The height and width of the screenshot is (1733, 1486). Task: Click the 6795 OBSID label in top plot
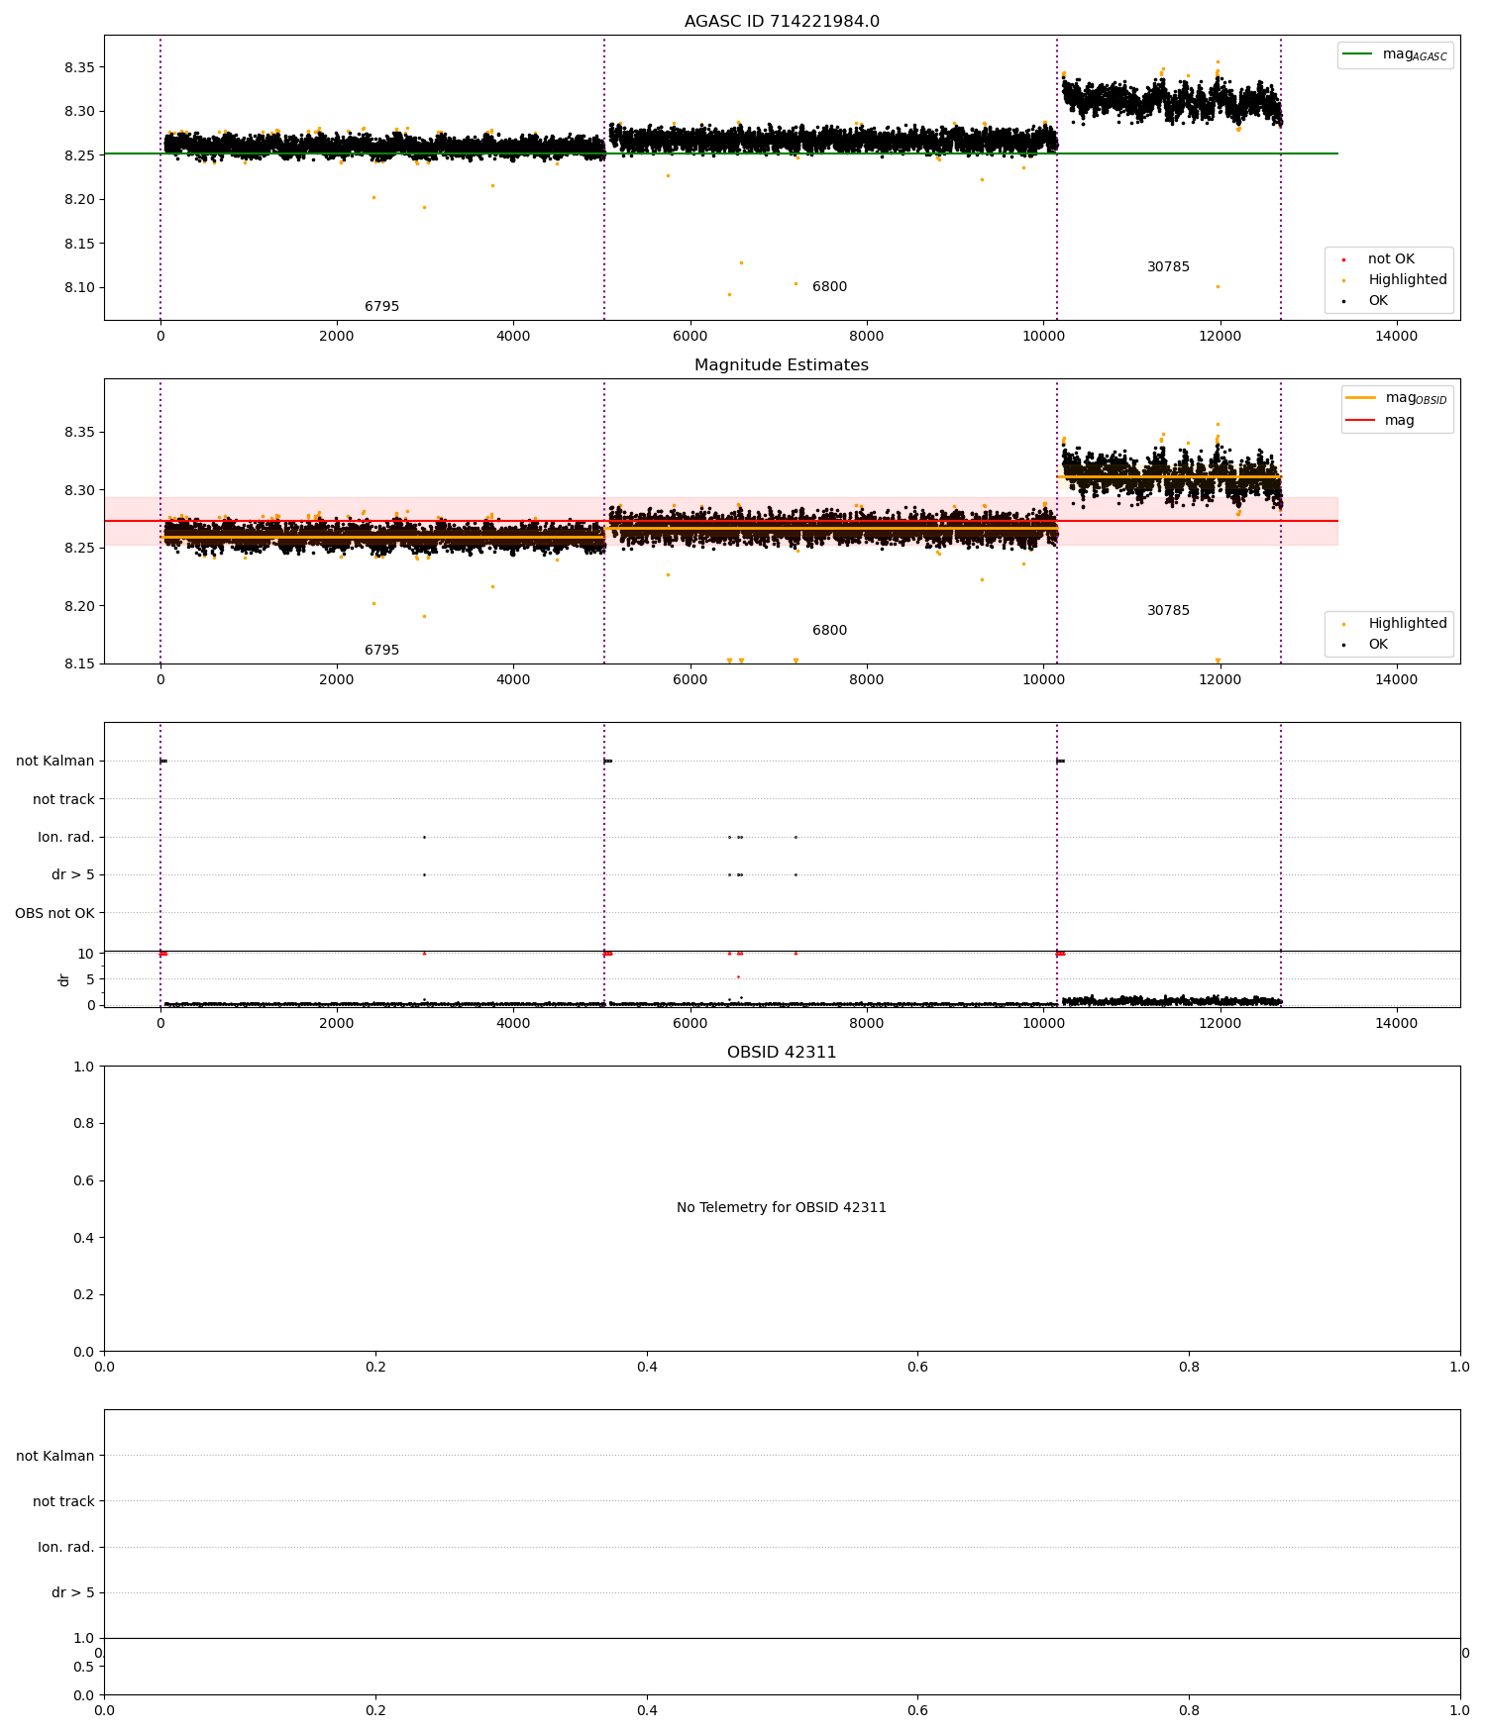pyautogui.click(x=382, y=307)
